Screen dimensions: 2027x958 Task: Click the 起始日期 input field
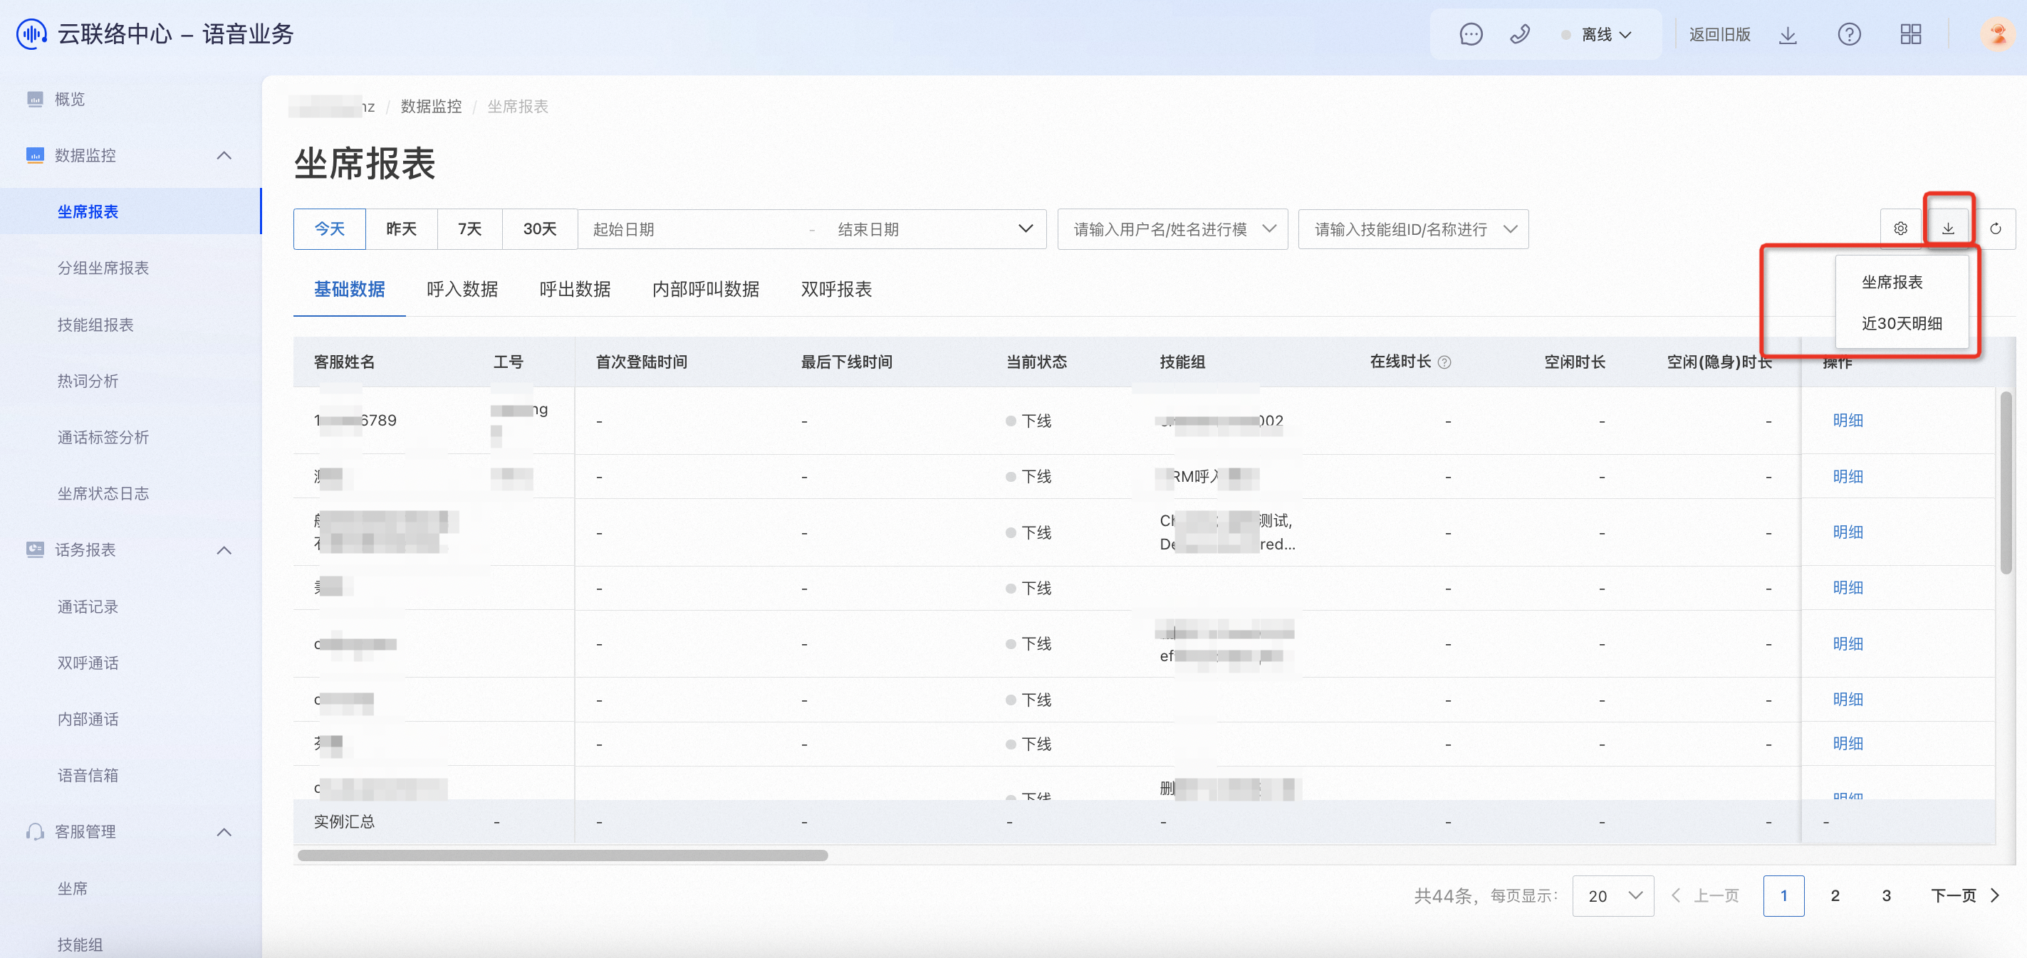point(692,229)
